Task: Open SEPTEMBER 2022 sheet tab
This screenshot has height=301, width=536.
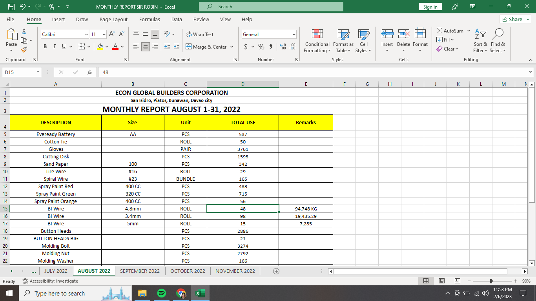Action: pyautogui.click(x=140, y=271)
